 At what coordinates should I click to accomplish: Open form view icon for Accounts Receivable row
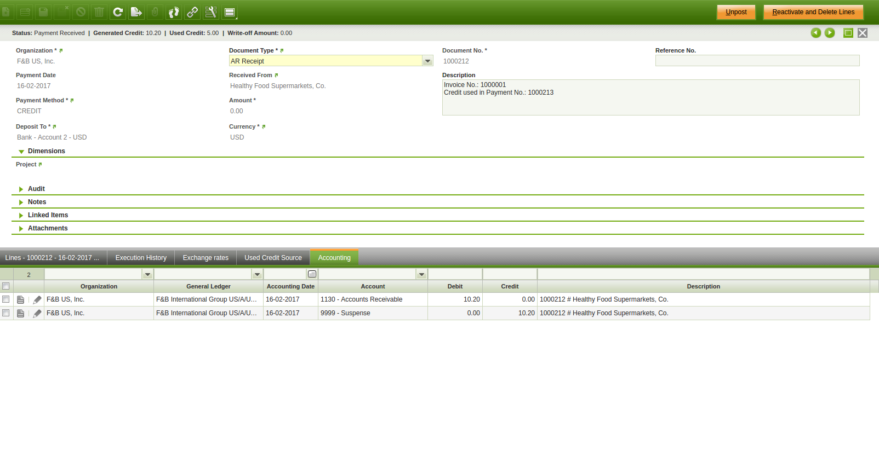(x=21, y=300)
